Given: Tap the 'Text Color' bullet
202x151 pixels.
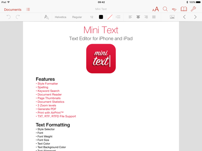Looking at the screenshot, I should 43,143.
